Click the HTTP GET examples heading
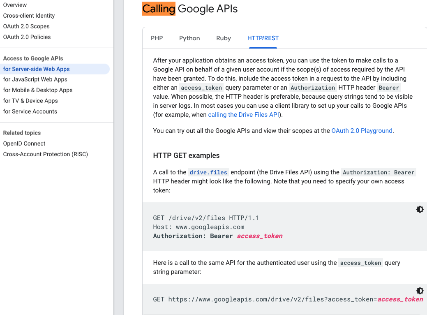This screenshot has height=315, width=427. click(186, 155)
